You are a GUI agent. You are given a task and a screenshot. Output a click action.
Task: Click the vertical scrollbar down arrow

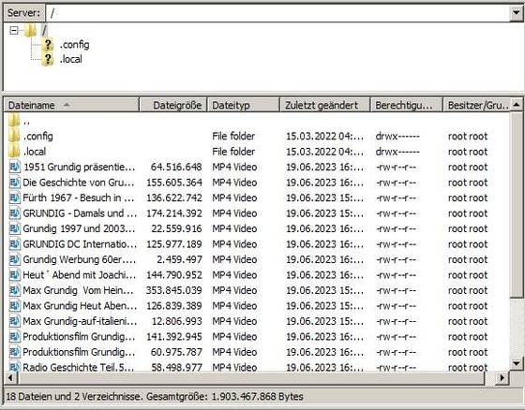[x=517, y=363]
